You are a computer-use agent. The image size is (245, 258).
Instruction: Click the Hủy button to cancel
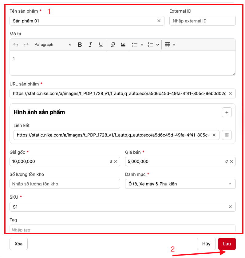pyautogui.click(x=206, y=244)
